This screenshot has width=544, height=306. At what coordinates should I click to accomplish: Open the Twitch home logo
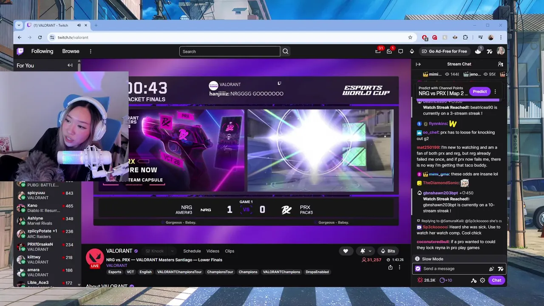click(x=20, y=51)
